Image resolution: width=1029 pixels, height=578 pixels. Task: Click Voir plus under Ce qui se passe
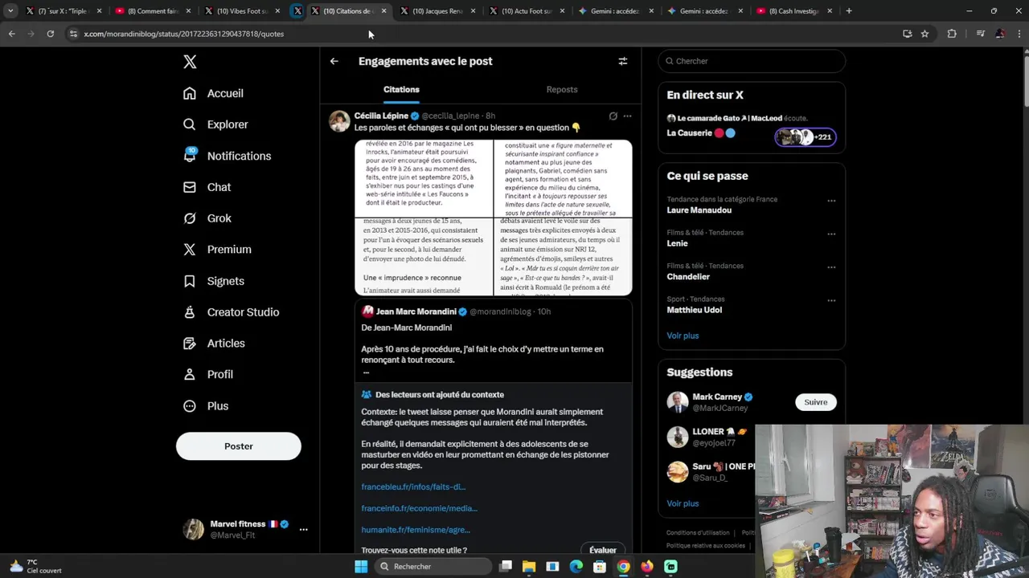(x=683, y=336)
